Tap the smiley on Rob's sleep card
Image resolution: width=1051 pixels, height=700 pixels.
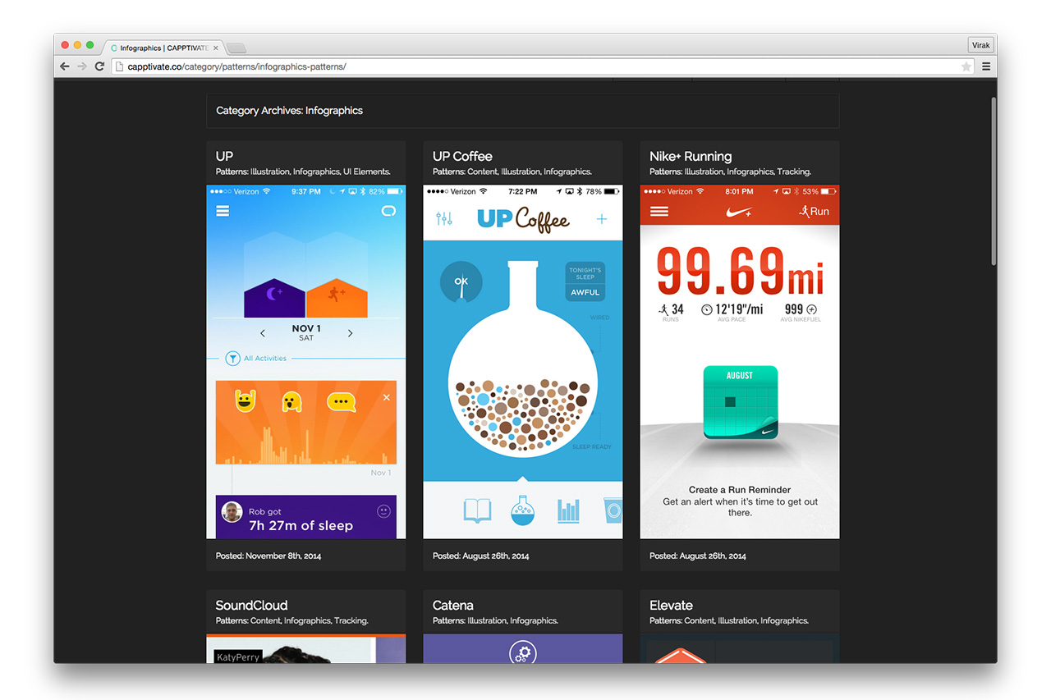click(x=383, y=511)
